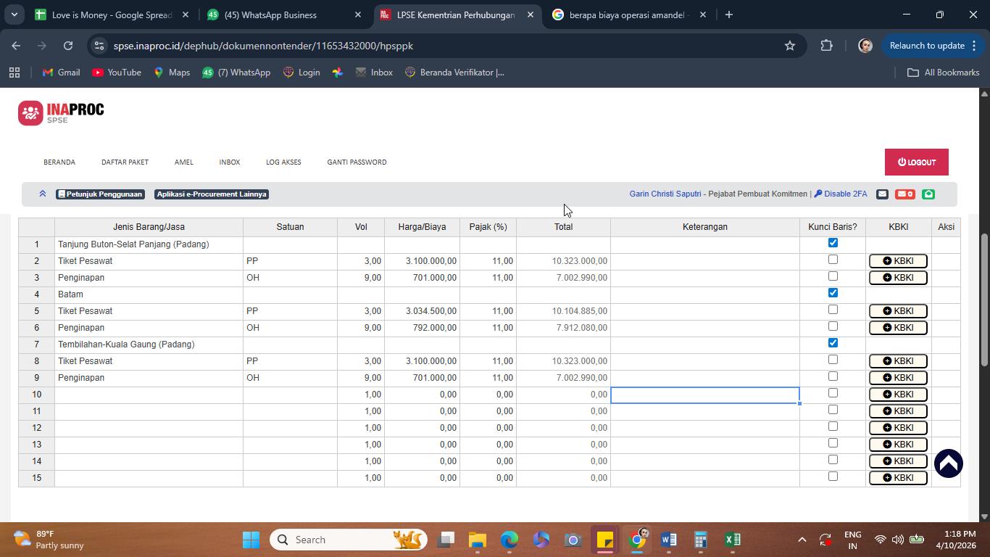Collapse the toolbar with double chevron icon
Screen dimensions: 990x557
pyautogui.click(x=43, y=194)
